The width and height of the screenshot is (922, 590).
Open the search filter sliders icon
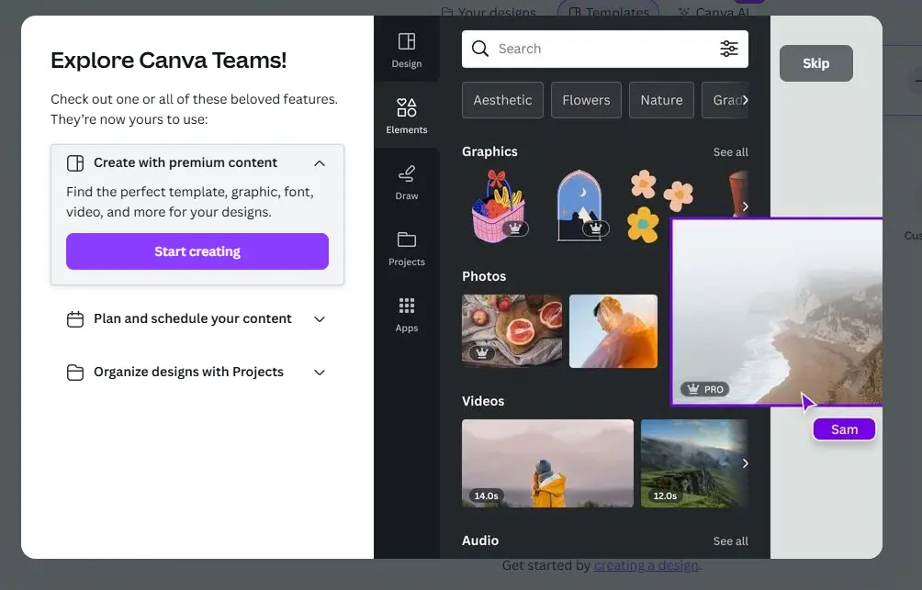click(x=728, y=49)
